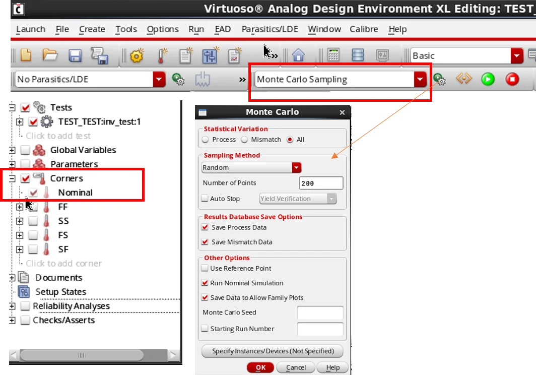Viewport: 536px width, 375px height.
Task: Open the Monte Carlo Sampling run mode dropdown
Action: coord(420,80)
